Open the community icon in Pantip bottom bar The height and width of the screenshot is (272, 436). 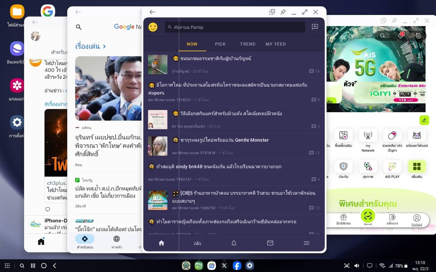click(x=197, y=243)
